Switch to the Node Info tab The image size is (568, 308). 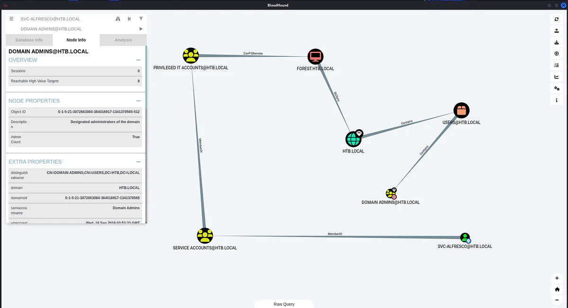coord(76,40)
